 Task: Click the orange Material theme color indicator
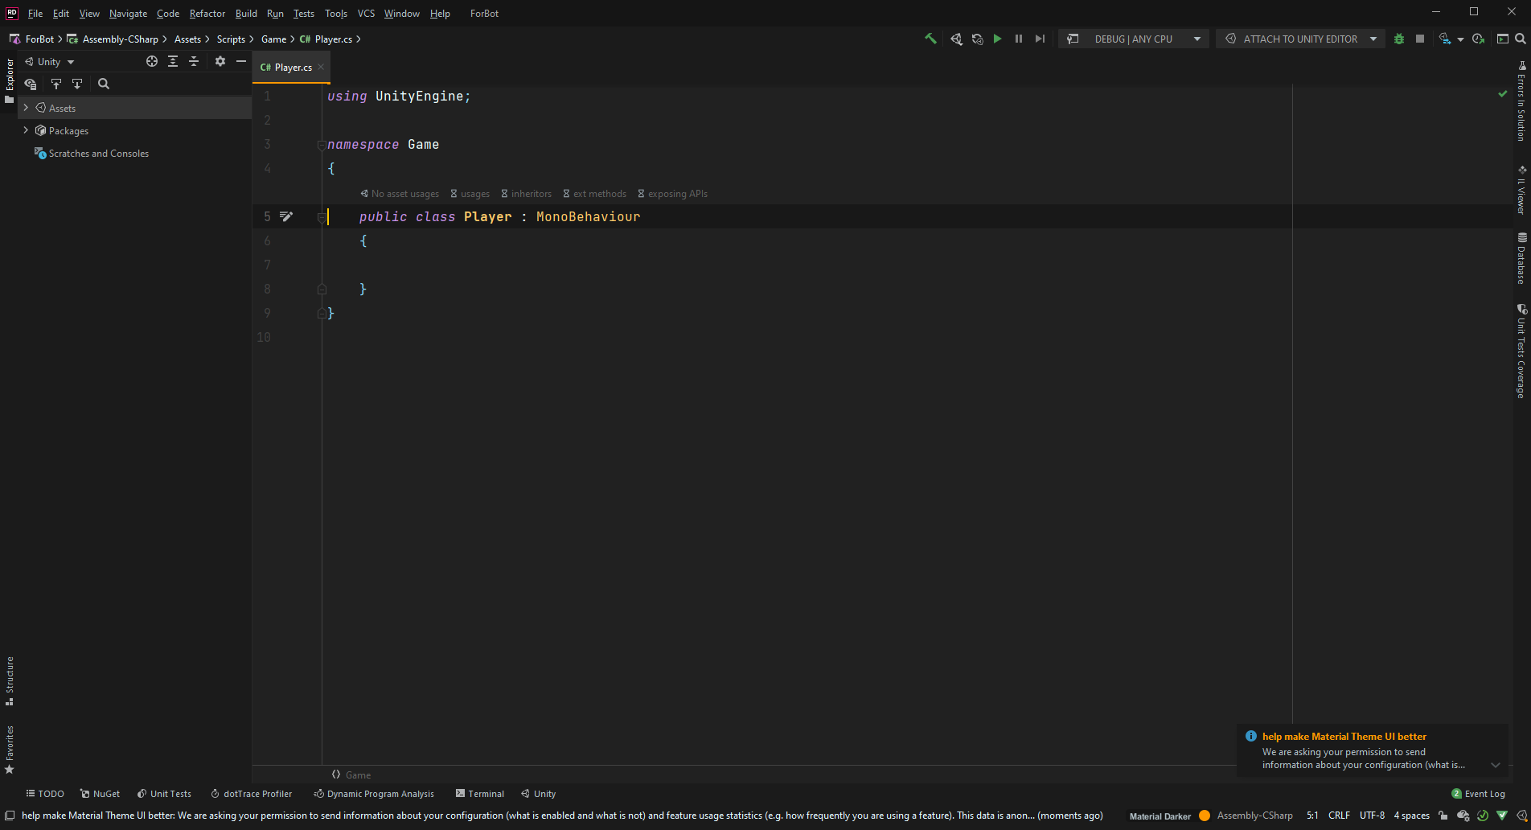(x=1205, y=816)
